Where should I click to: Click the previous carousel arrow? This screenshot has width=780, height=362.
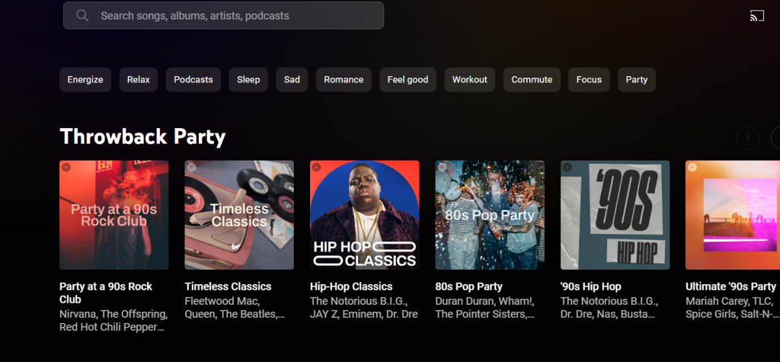click(x=748, y=137)
